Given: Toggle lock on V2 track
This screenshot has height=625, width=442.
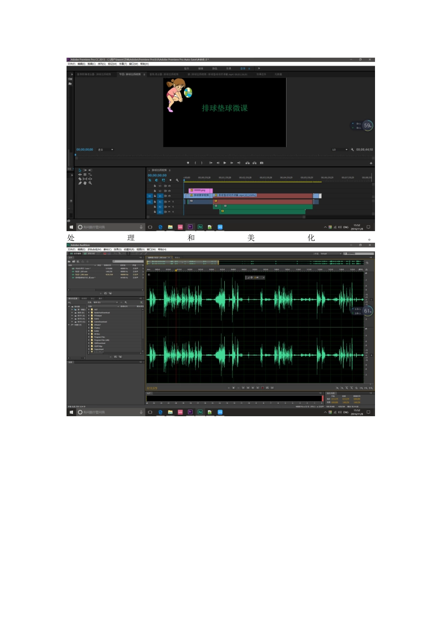Looking at the screenshot, I should (x=154, y=191).
